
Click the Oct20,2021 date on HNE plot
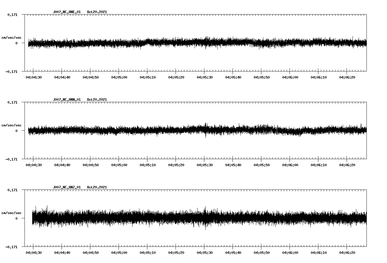97,12
